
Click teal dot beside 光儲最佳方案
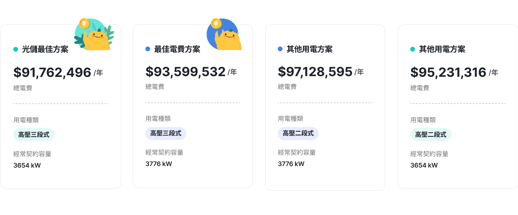pyautogui.click(x=16, y=49)
